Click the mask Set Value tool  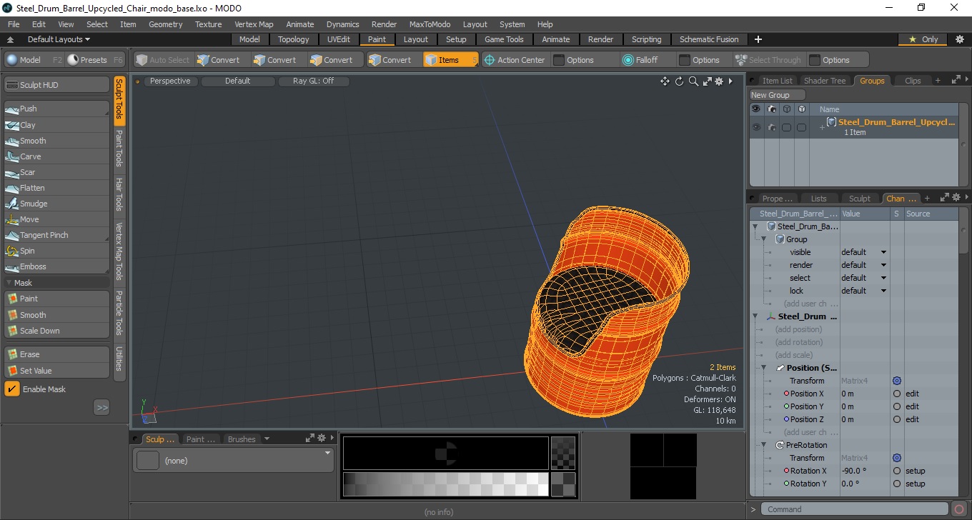[57, 371]
